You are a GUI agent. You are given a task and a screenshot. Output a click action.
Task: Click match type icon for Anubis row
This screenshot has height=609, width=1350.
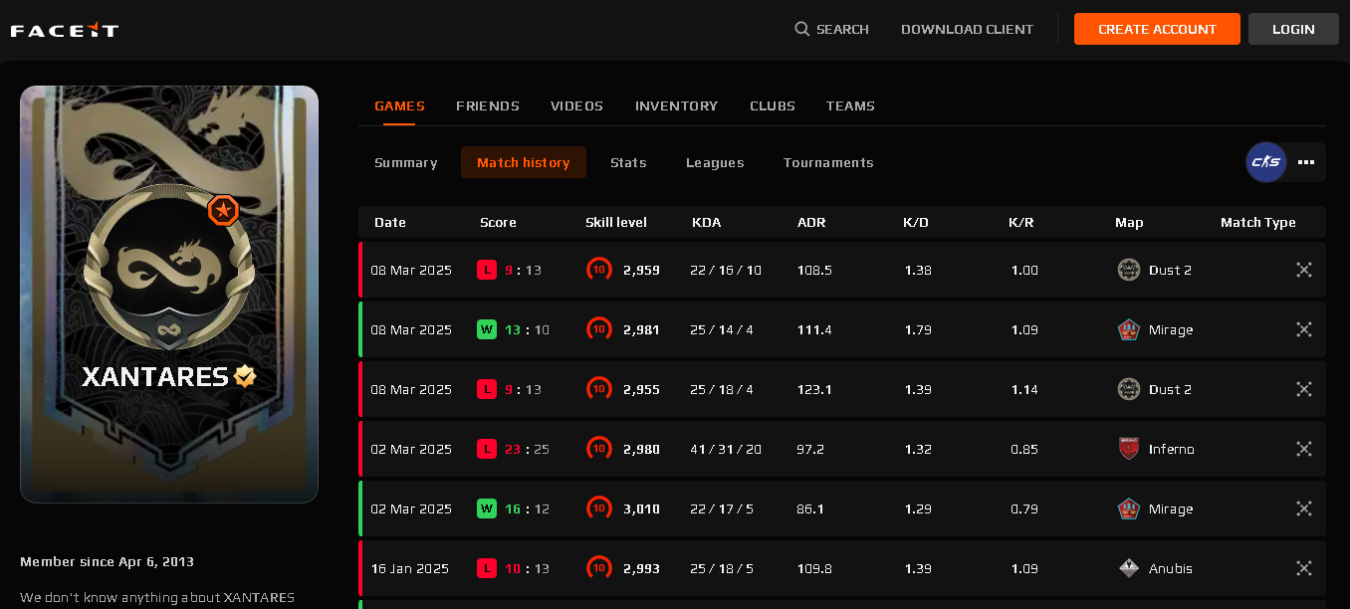[1304, 568]
